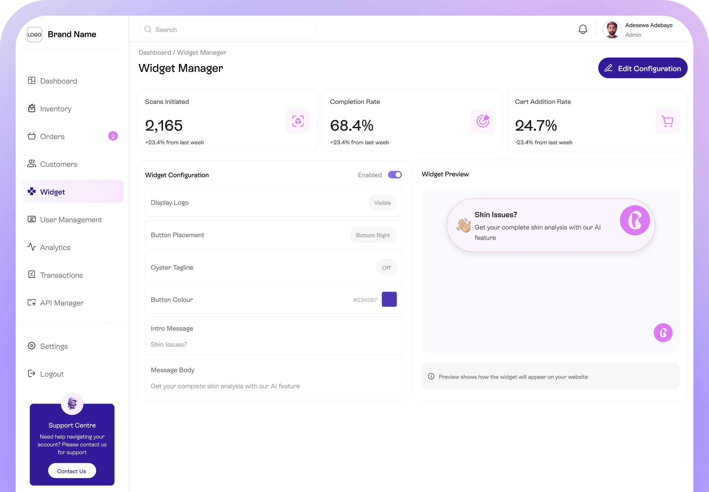Open the Button Placement Bottom Right selector
Viewport: 709px width, 492px height.
[x=373, y=235]
